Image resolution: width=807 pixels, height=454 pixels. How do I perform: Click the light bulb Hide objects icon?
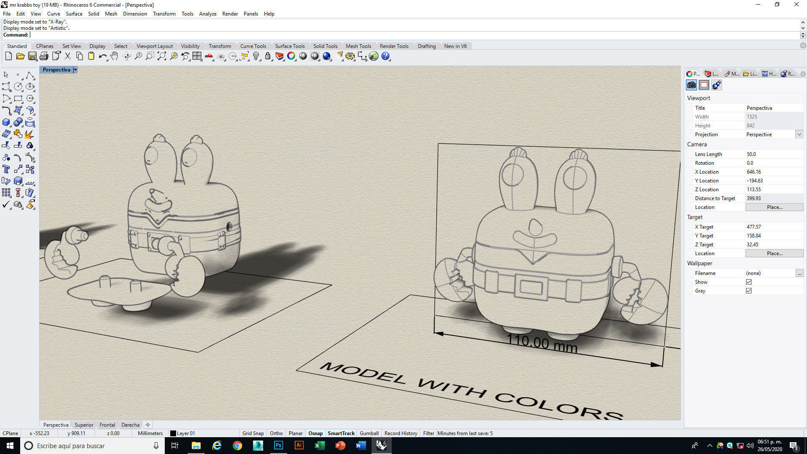click(x=256, y=56)
